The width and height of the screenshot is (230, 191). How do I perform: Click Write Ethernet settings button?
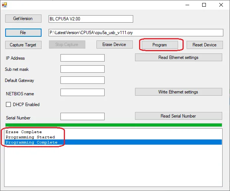[178, 92]
